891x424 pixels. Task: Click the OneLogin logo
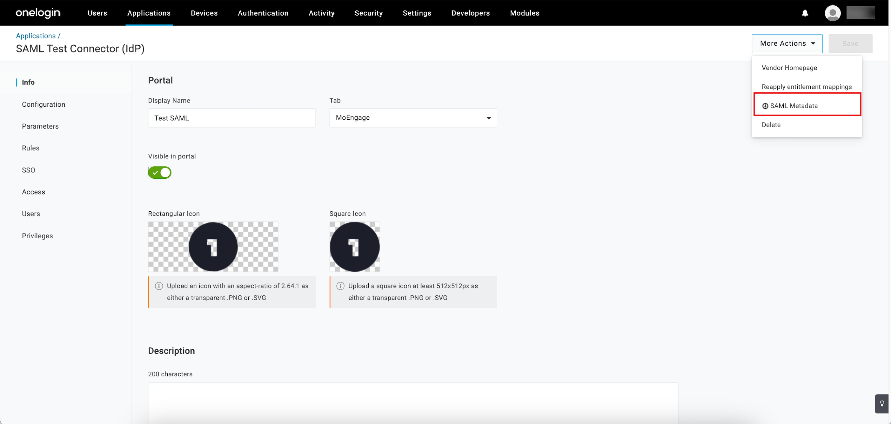pos(38,13)
